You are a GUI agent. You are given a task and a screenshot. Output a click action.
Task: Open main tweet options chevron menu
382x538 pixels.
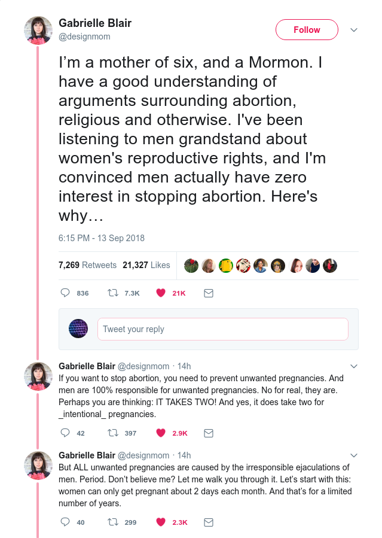tap(353, 30)
